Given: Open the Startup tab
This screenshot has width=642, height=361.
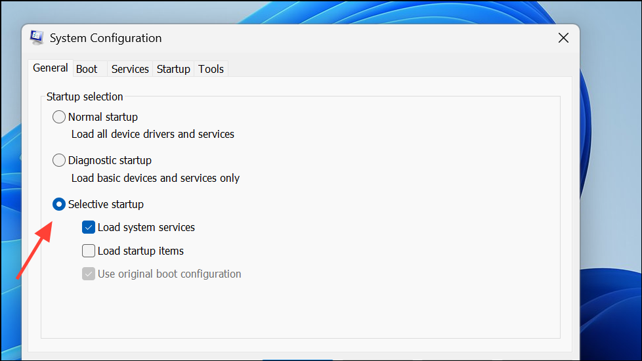Looking at the screenshot, I should click(173, 69).
